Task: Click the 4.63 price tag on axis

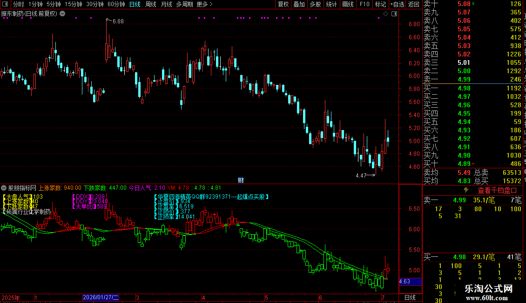Action: point(410,282)
